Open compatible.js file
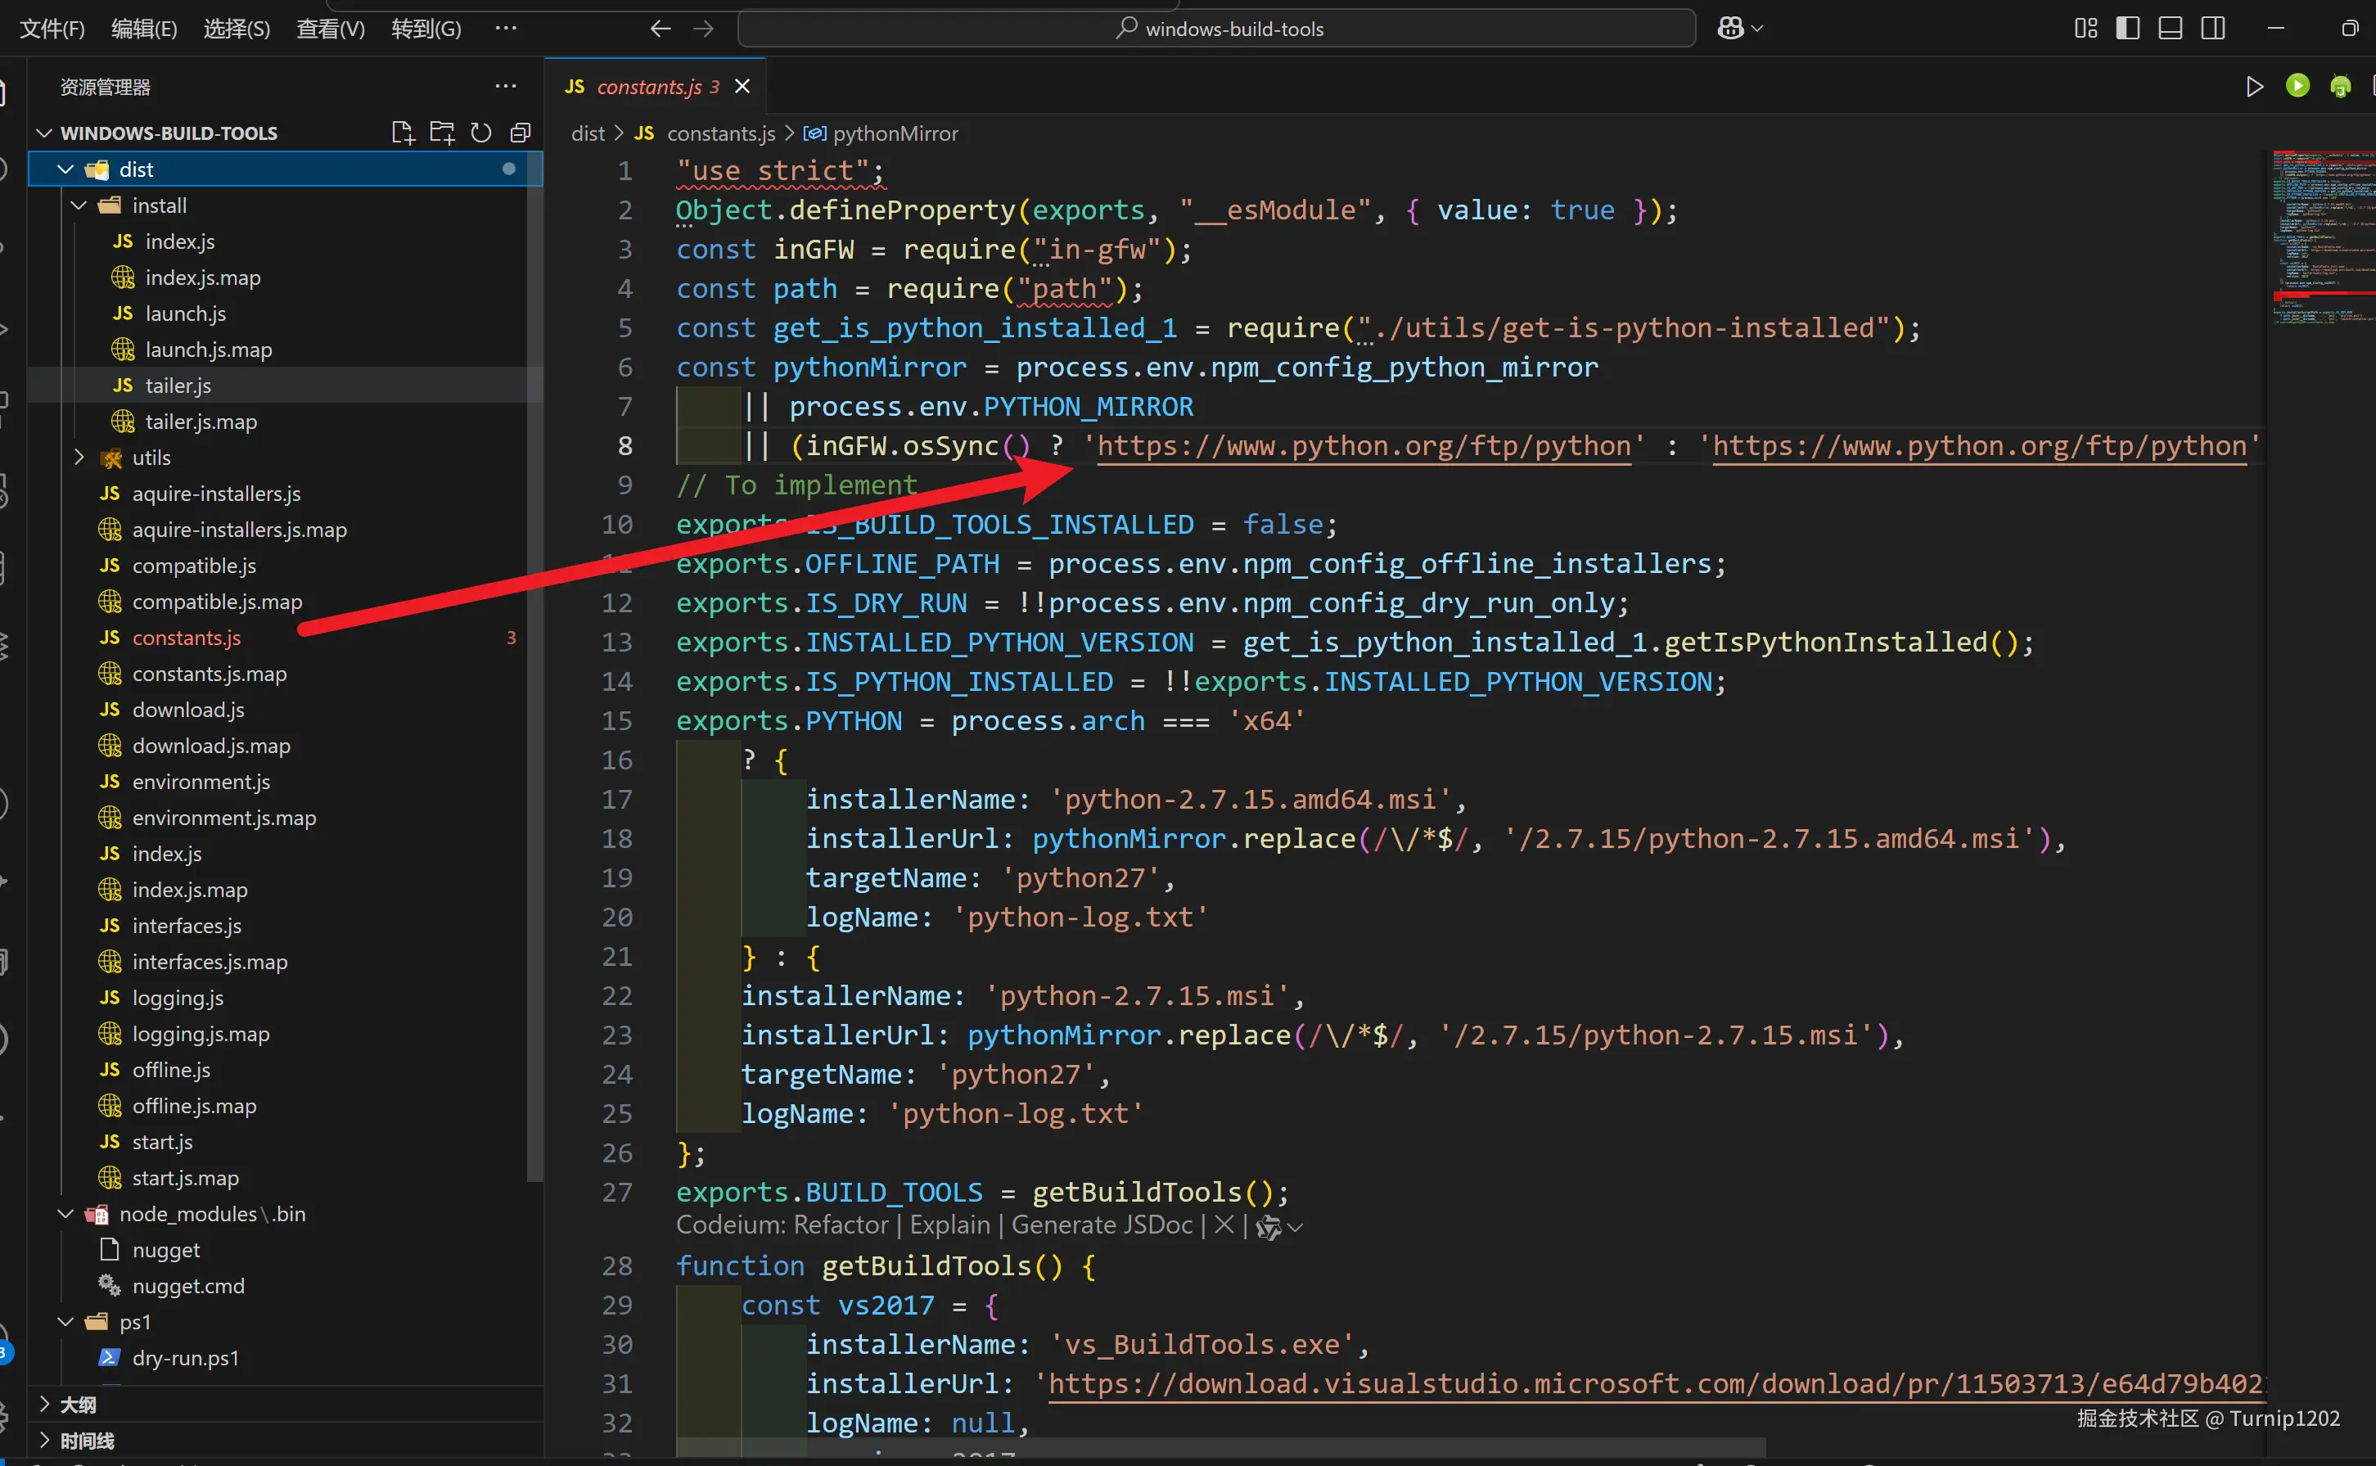Image resolution: width=2376 pixels, height=1466 pixels. coord(194,566)
